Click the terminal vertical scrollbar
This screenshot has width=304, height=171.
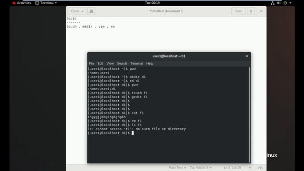pyautogui.click(x=249, y=115)
